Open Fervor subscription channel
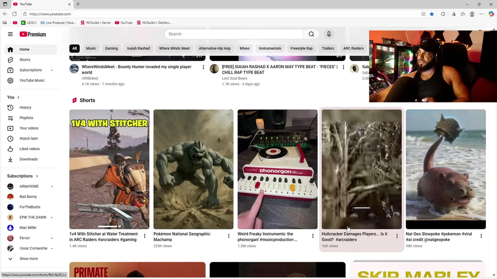The image size is (497, 279). click(31, 238)
